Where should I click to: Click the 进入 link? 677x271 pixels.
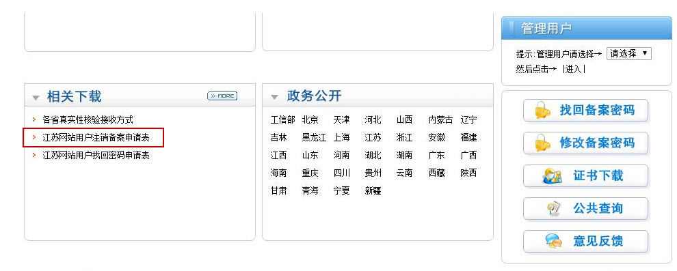coord(574,69)
